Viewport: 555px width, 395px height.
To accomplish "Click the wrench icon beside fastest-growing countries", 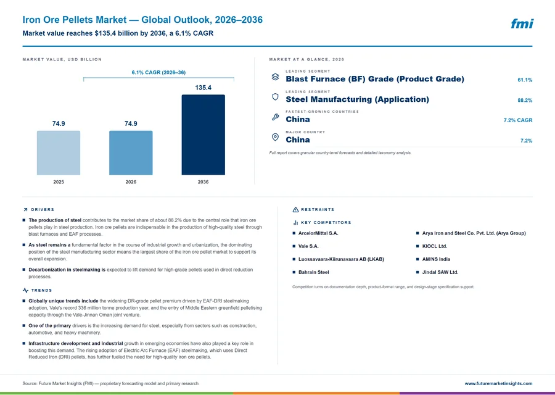I will [x=275, y=117].
